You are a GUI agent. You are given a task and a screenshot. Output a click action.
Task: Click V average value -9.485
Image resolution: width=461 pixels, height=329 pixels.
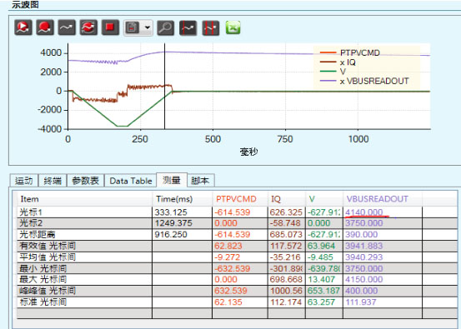(320, 257)
